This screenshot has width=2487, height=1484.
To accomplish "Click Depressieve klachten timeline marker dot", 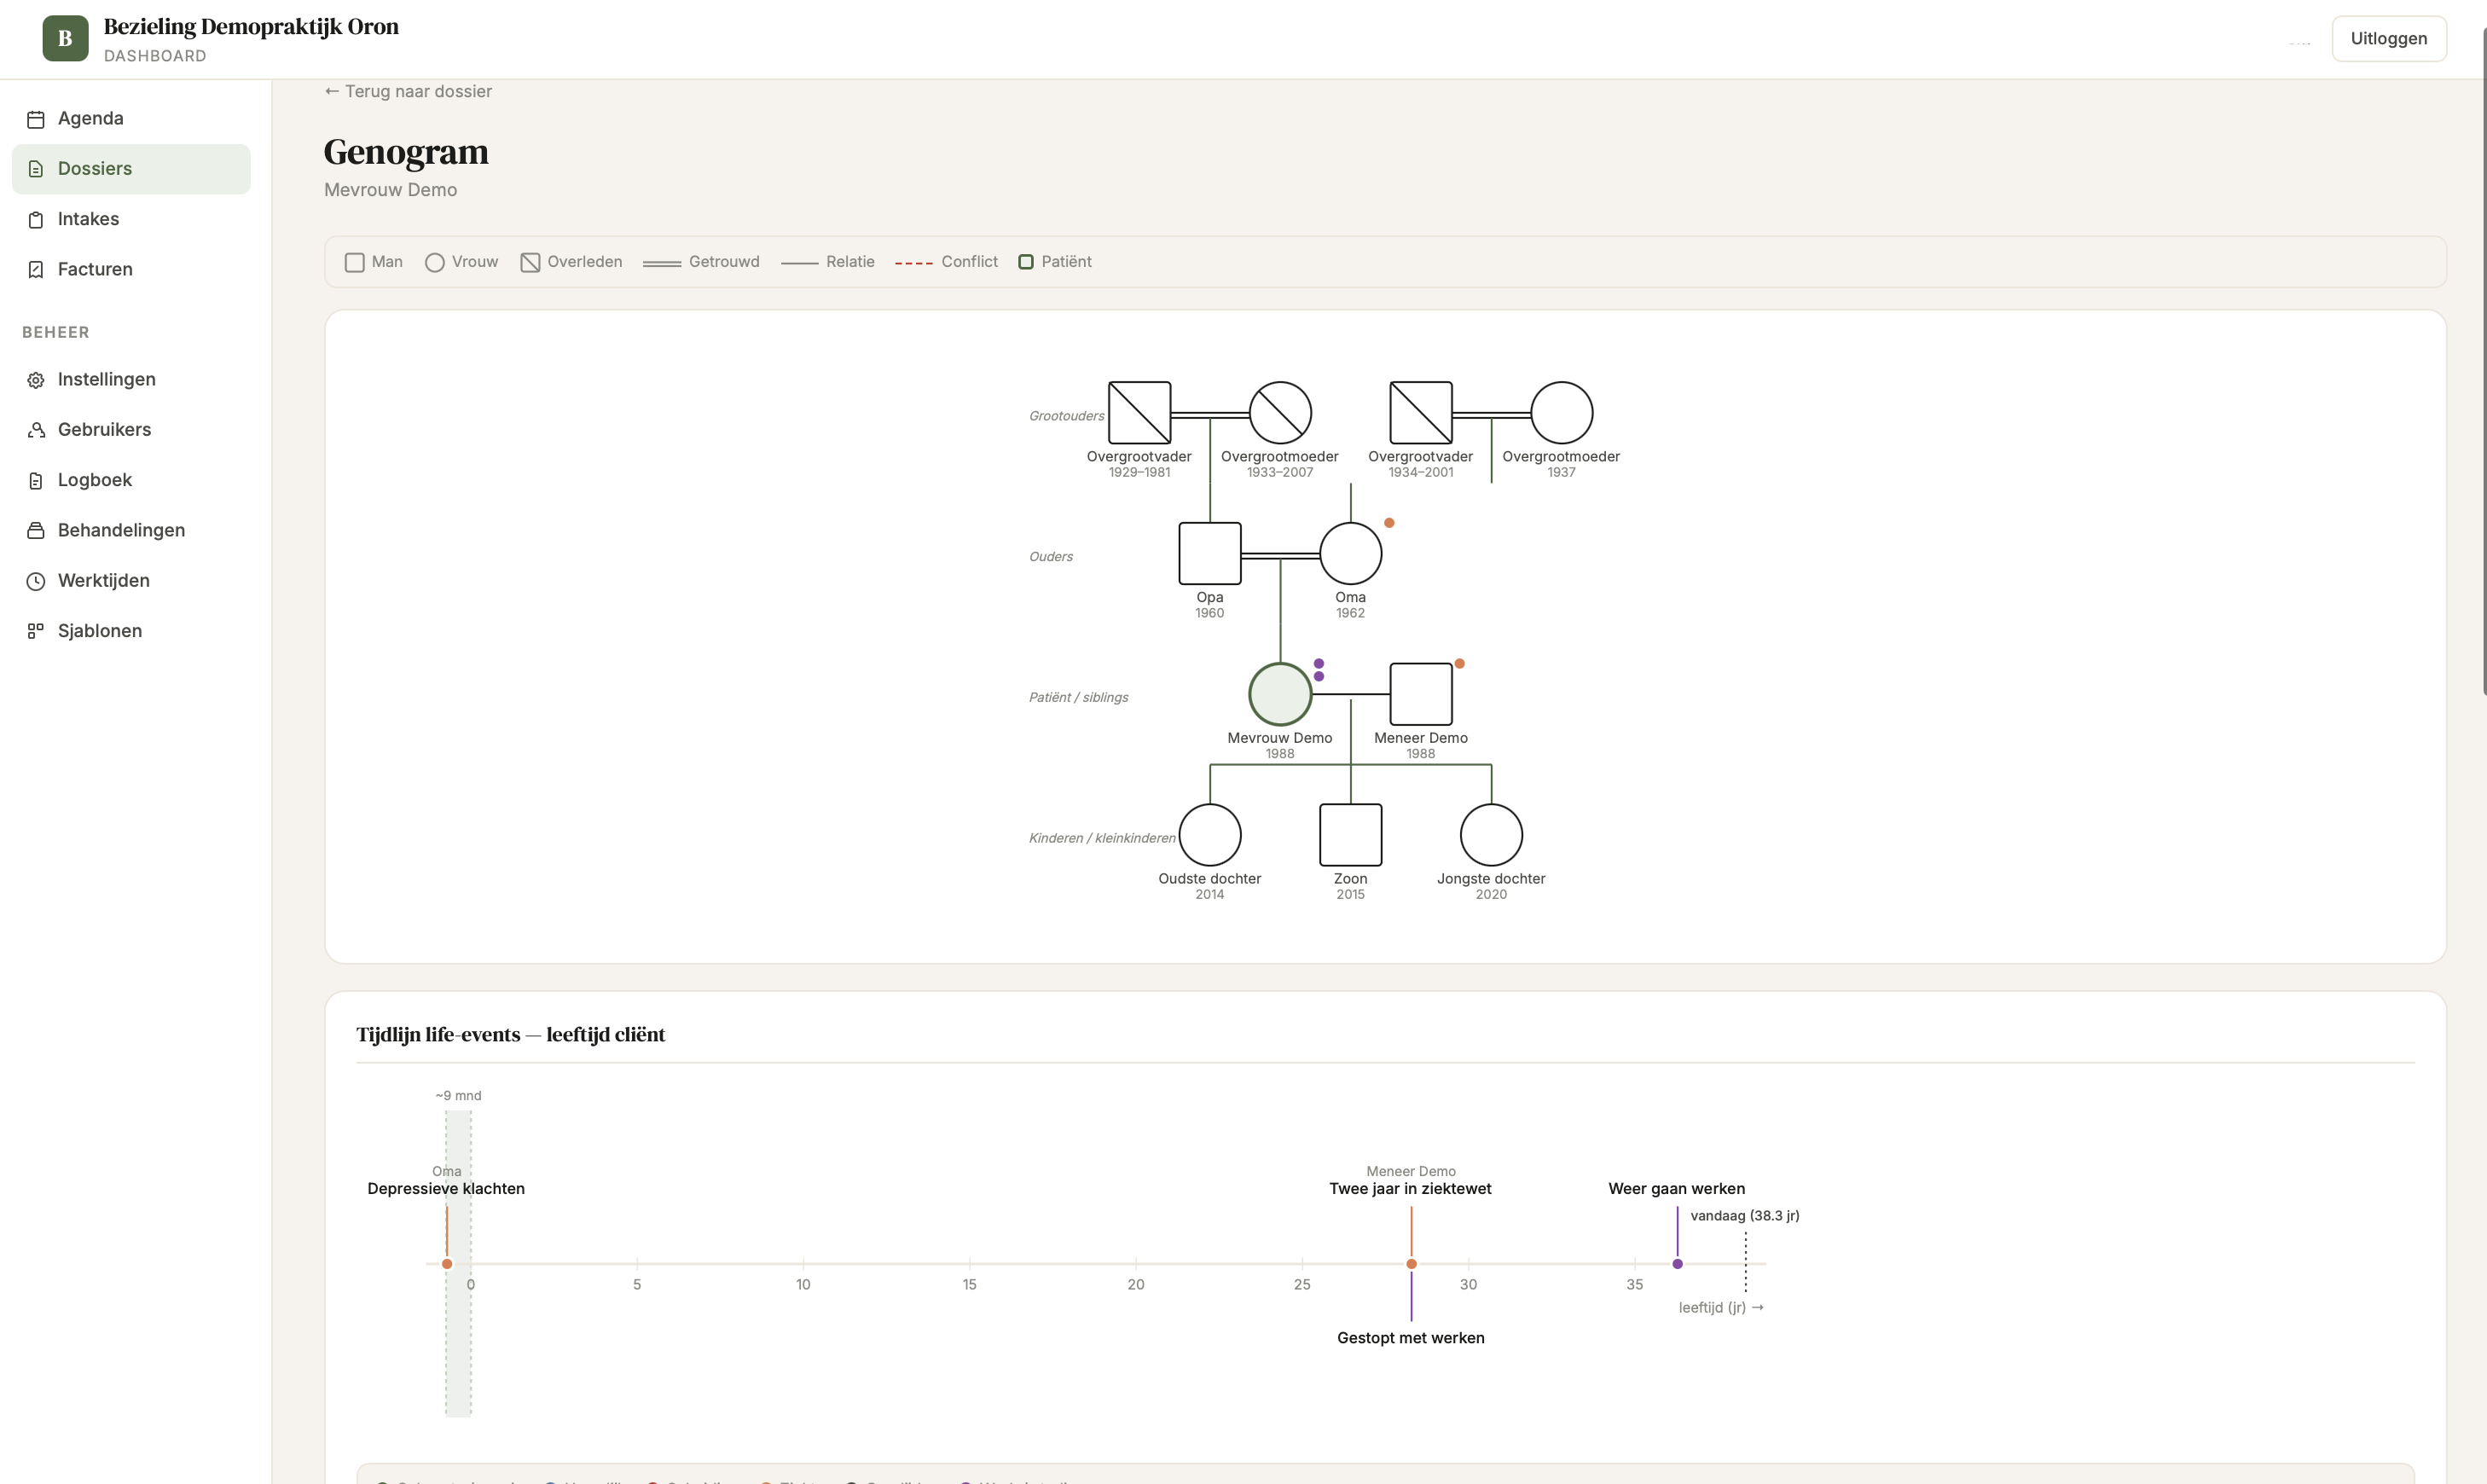I will [x=447, y=1264].
